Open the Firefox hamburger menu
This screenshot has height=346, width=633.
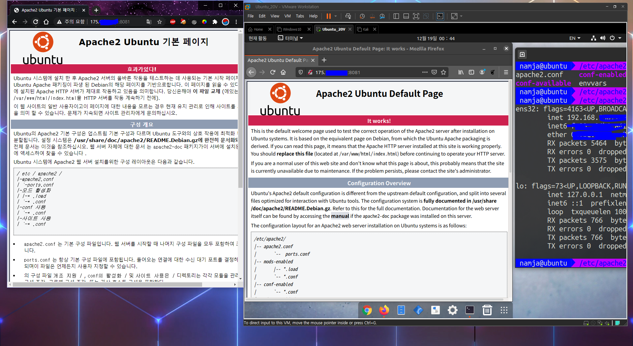pos(506,72)
